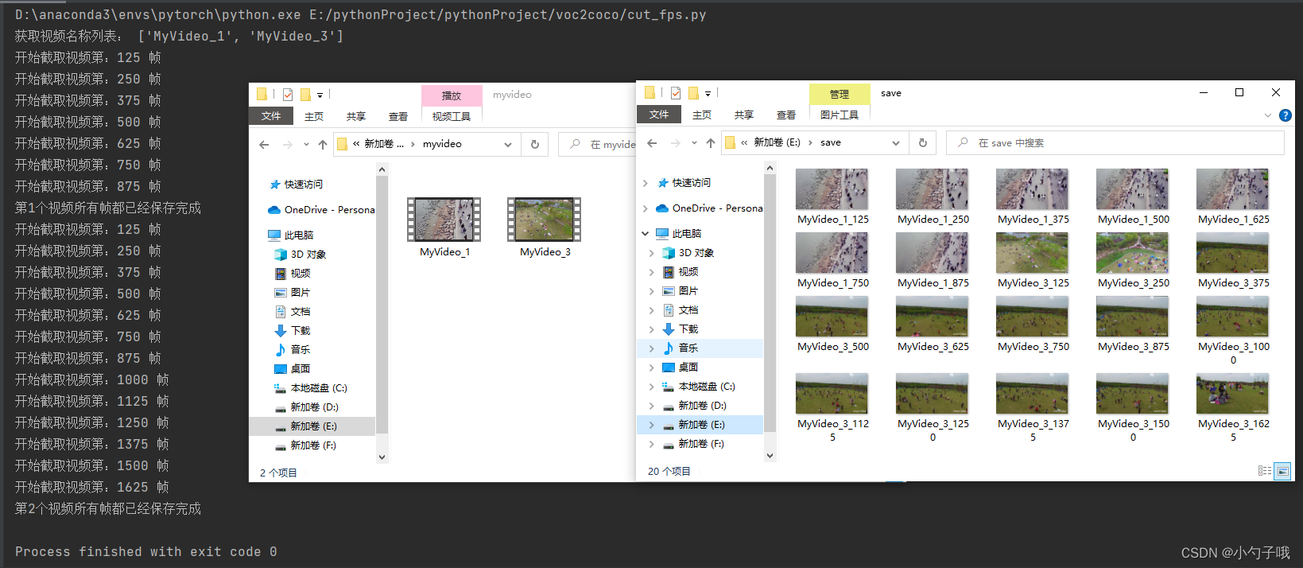
Task: Open the 文件 tab in the save window
Action: click(x=659, y=115)
